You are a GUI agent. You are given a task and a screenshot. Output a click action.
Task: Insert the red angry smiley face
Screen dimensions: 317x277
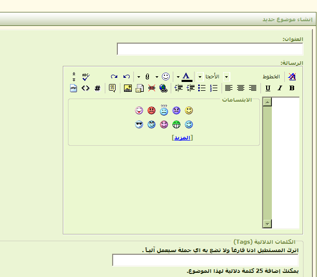coord(151,110)
